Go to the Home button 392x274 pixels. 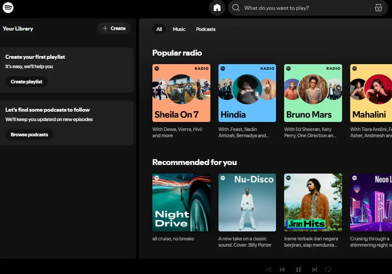[217, 8]
